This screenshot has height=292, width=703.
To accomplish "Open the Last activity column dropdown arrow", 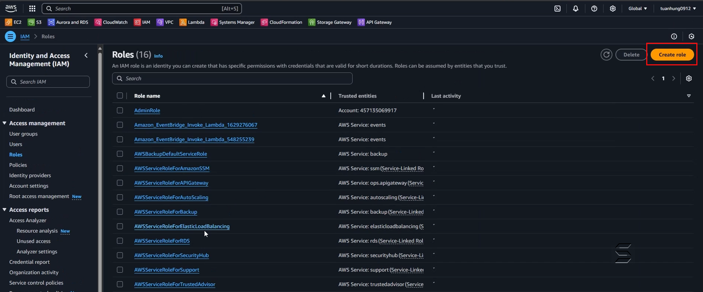I will 689,96.
